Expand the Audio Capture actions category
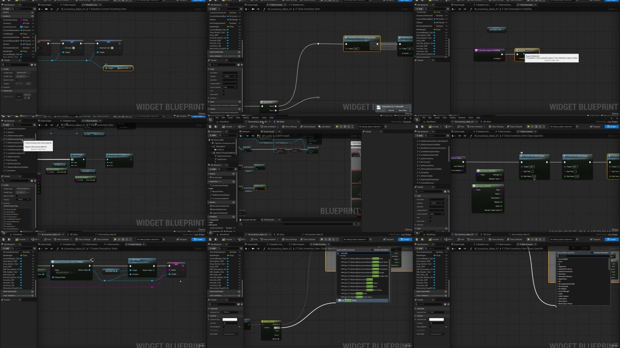 [x=557, y=296]
